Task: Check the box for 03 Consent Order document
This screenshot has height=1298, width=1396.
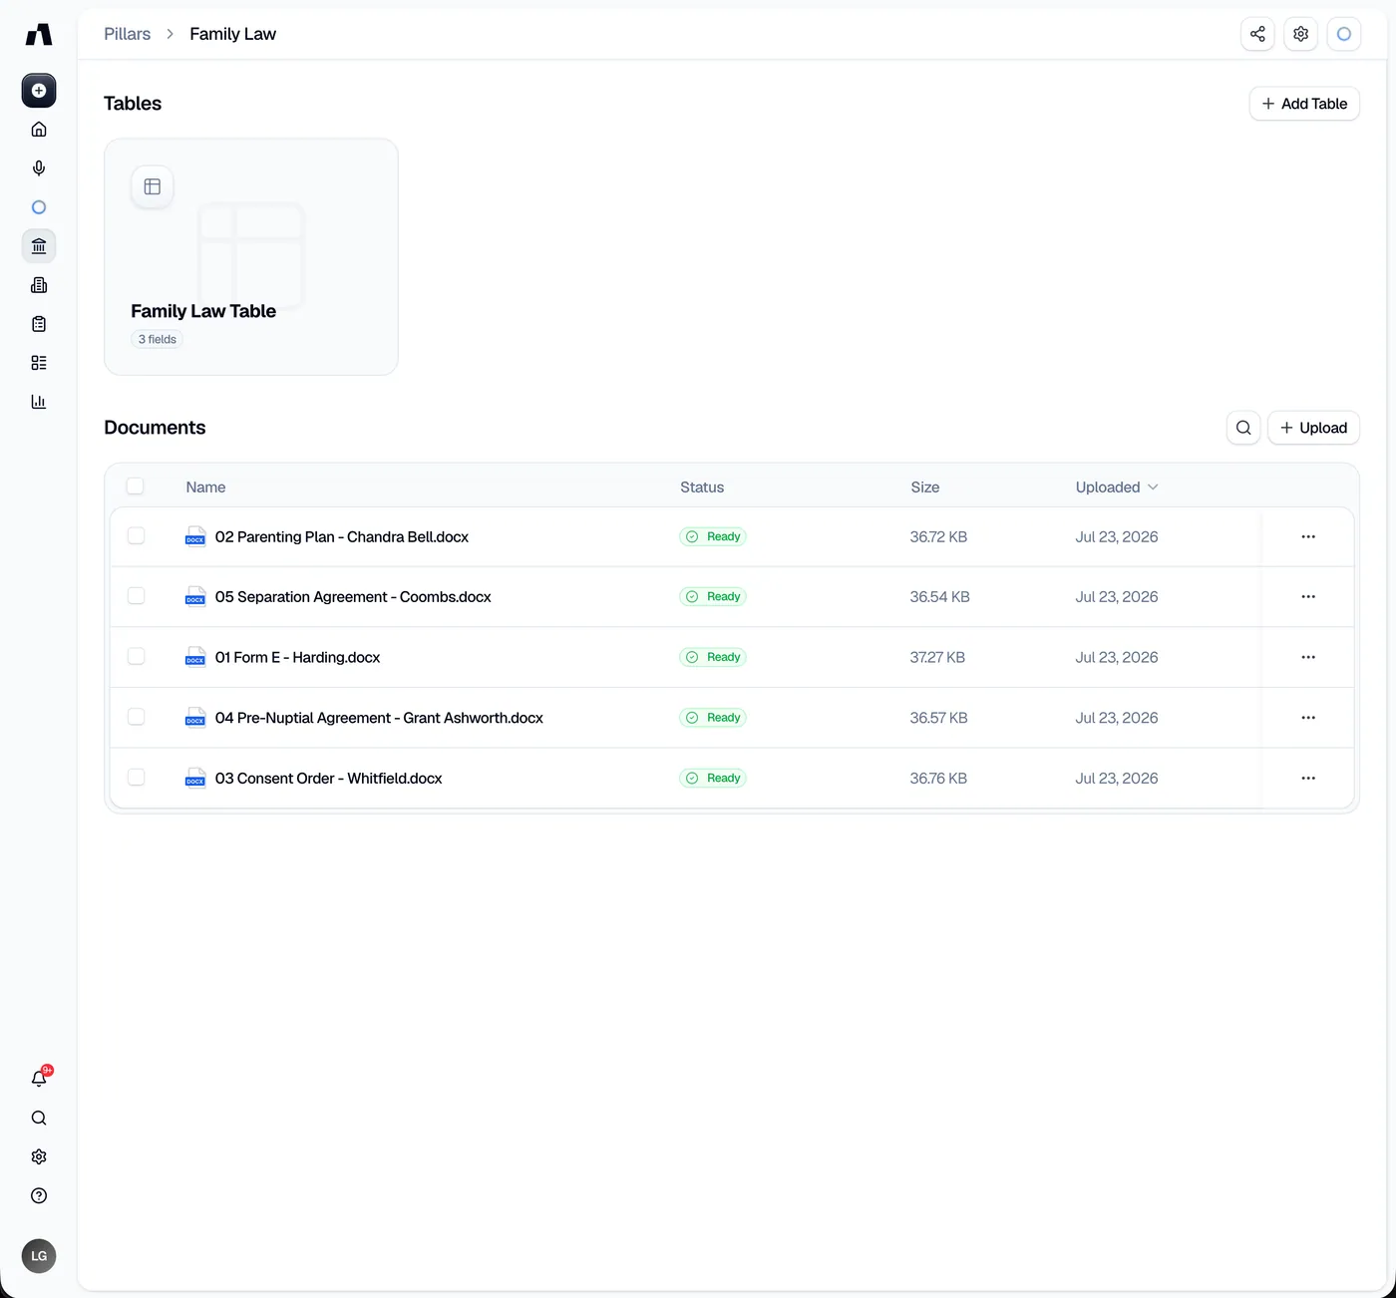Action: click(x=137, y=778)
